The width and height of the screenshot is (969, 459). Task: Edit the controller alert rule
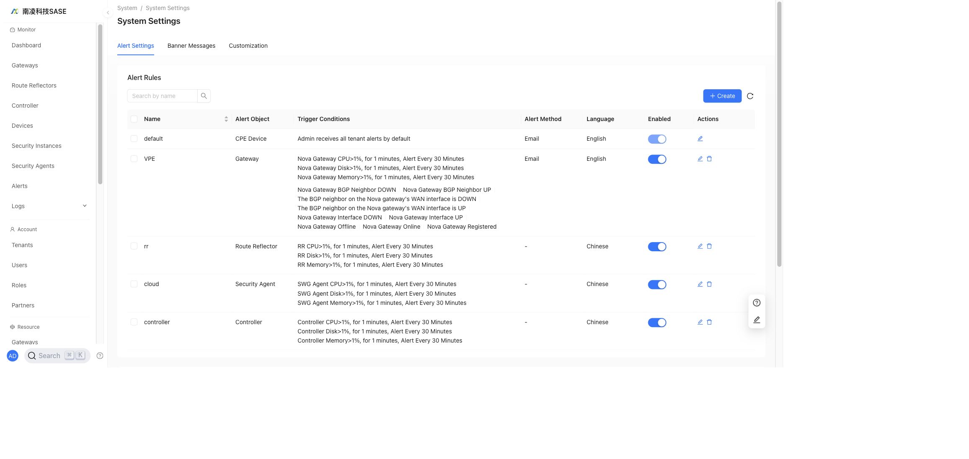700,322
